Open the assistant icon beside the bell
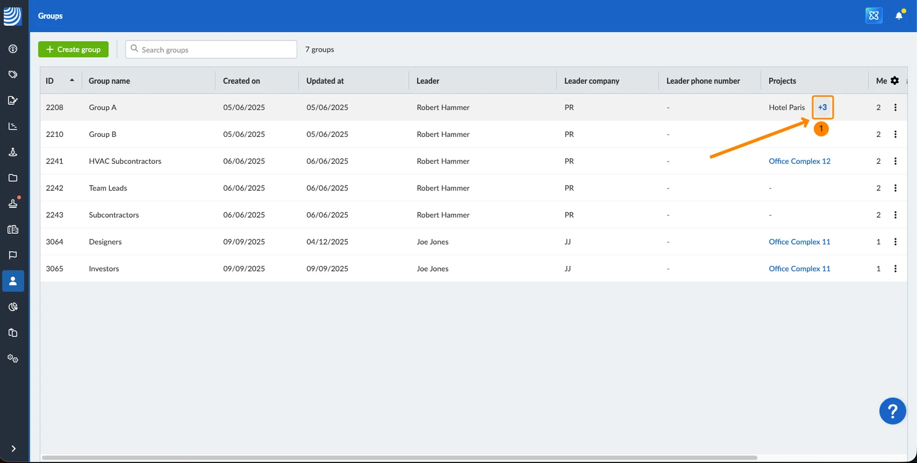 (874, 15)
